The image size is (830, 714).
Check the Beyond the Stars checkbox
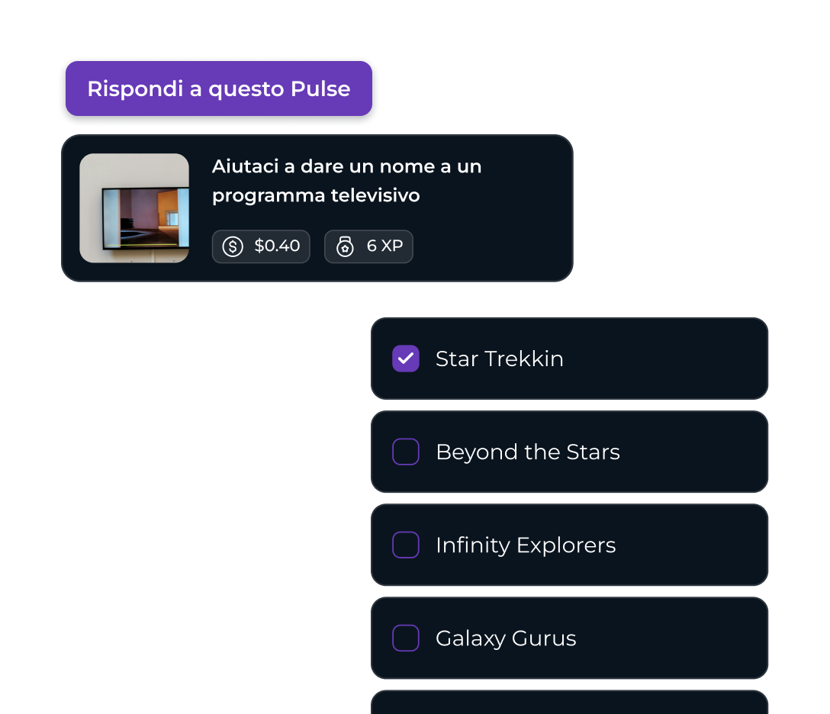click(406, 452)
